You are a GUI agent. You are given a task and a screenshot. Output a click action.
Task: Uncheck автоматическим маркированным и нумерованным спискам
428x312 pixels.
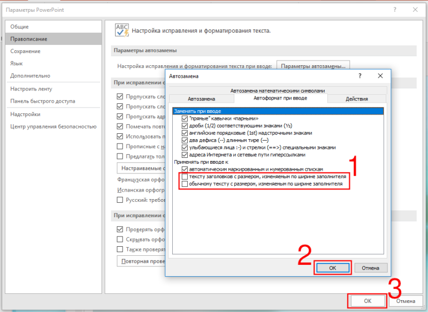[x=185, y=169]
